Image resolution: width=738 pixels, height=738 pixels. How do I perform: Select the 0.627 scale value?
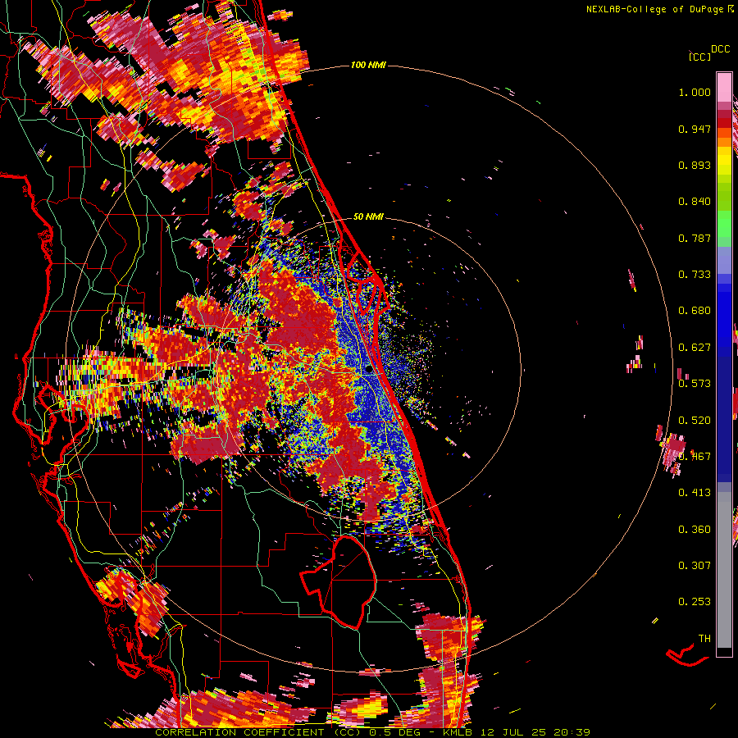695,348
